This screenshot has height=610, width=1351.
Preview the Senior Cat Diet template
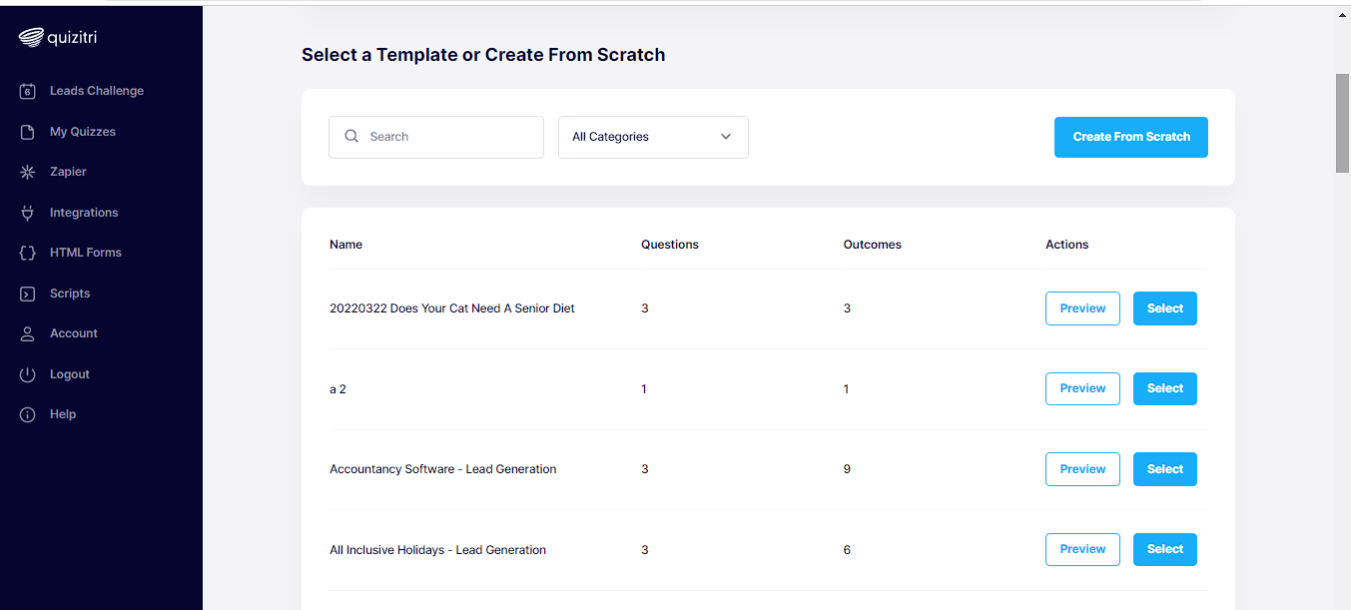coord(1082,308)
